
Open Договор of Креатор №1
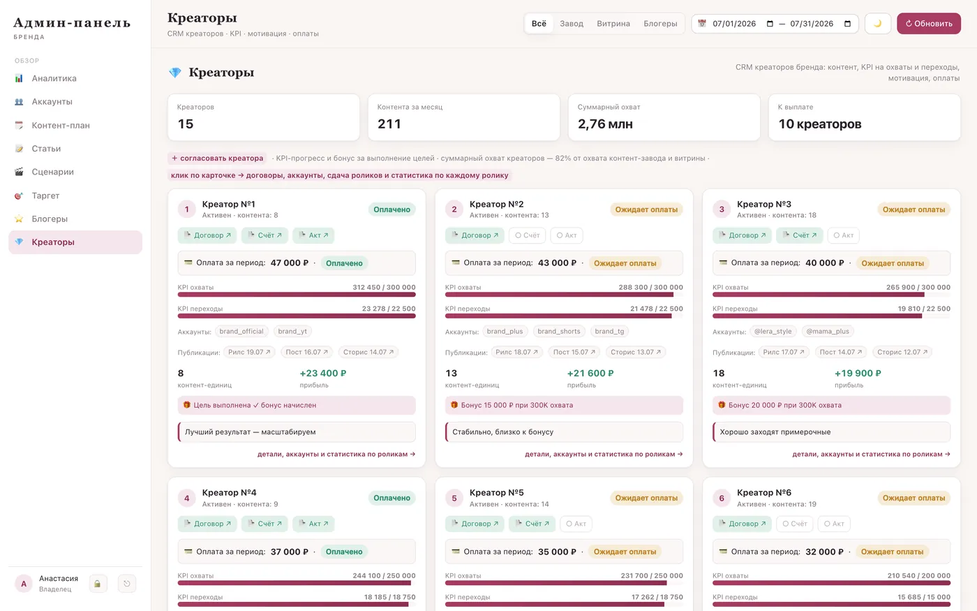(x=207, y=235)
